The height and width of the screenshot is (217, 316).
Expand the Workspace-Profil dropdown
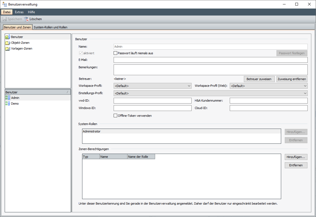click(152, 86)
